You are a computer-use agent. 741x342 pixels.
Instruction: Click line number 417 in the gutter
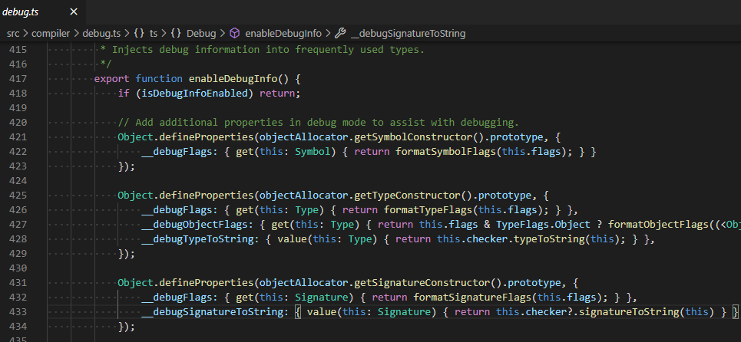pyautogui.click(x=18, y=79)
